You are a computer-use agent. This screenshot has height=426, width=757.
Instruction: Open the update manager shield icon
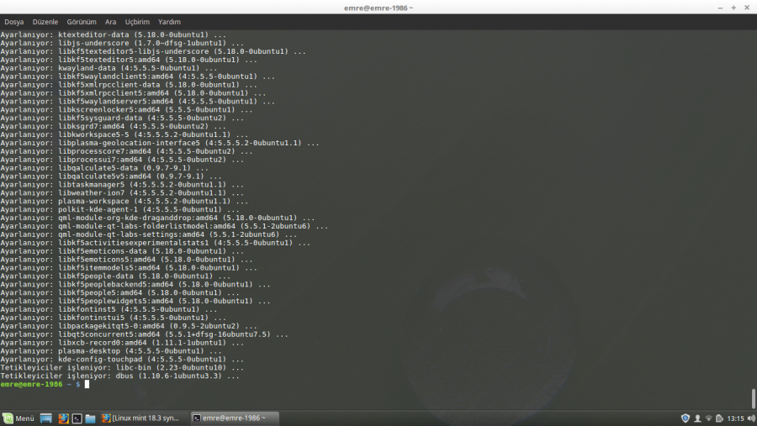pyautogui.click(x=685, y=418)
